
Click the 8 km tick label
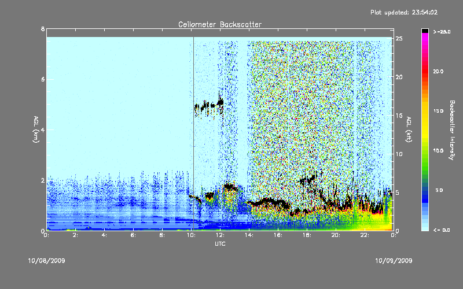click(43, 29)
